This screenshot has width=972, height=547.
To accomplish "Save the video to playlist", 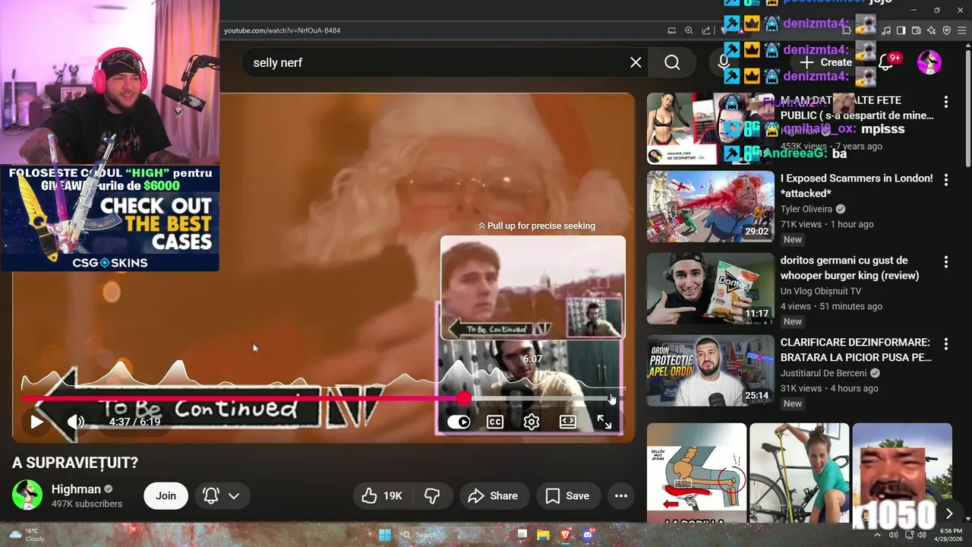I will pos(568,495).
